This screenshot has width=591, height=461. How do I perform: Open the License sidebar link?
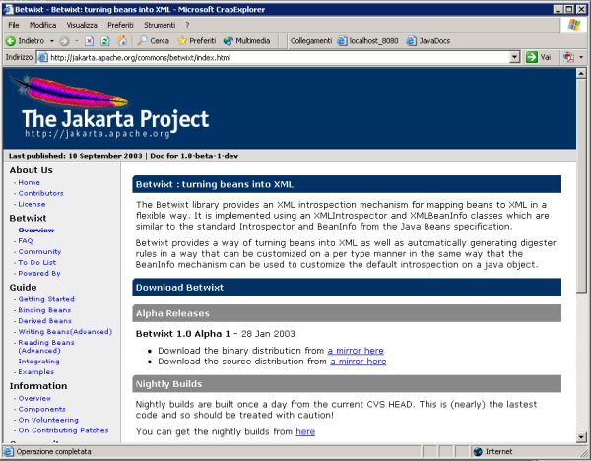click(x=33, y=204)
